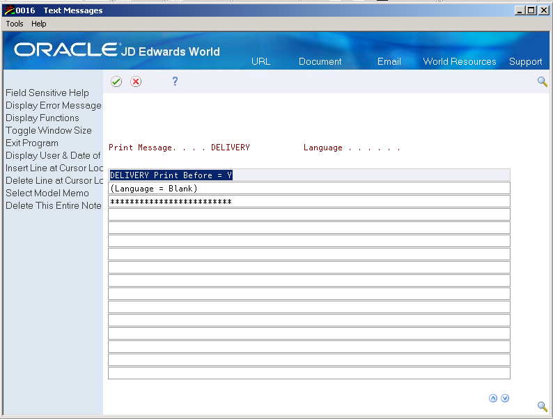The height and width of the screenshot is (419, 553).
Task: Click Select Model Memo
Action: (x=47, y=193)
